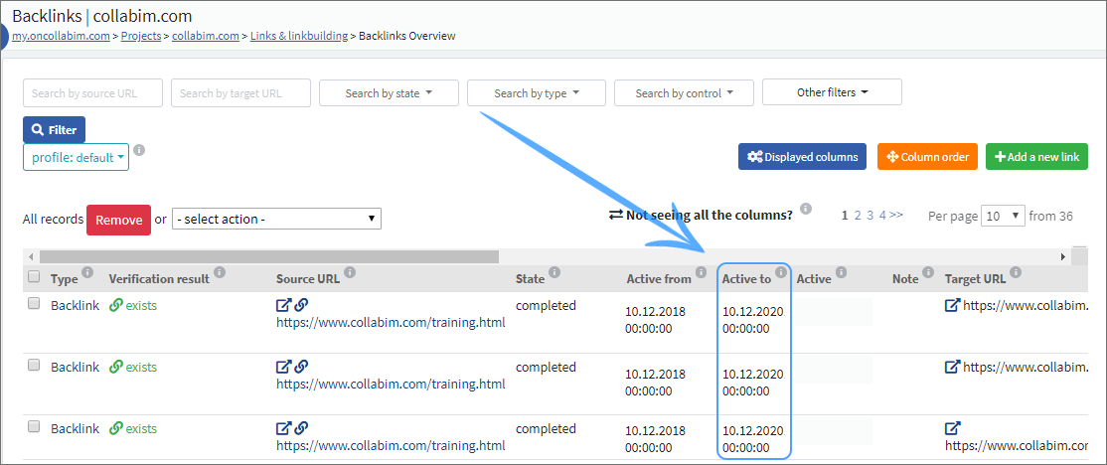Jump to last page with >> link

(896, 216)
